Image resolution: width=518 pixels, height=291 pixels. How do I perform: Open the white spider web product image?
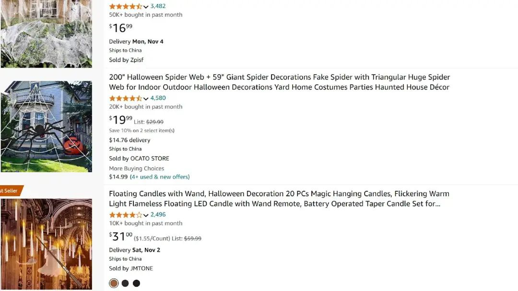46,34
